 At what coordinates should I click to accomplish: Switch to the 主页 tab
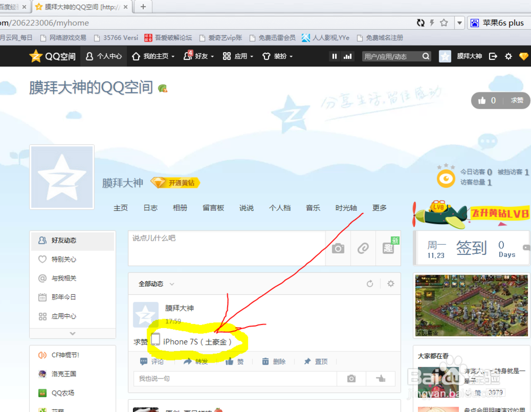coord(121,208)
